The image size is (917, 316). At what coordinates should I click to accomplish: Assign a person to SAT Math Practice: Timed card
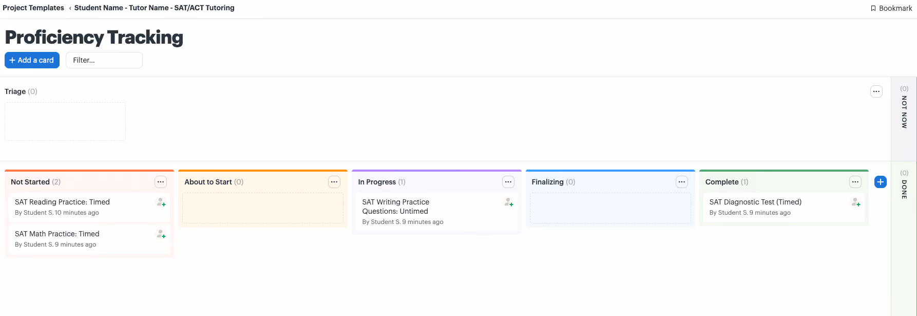tap(161, 234)
